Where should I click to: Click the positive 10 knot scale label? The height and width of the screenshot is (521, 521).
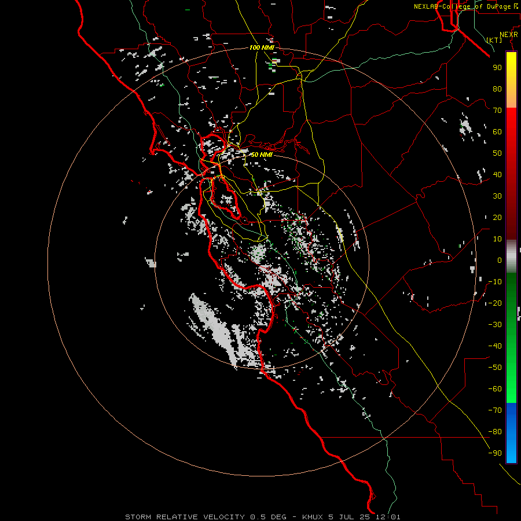pos(497,239)
